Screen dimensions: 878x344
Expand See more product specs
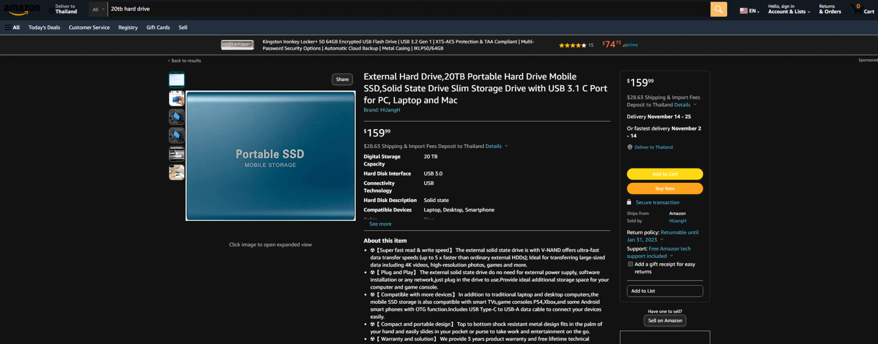[380, 224]
